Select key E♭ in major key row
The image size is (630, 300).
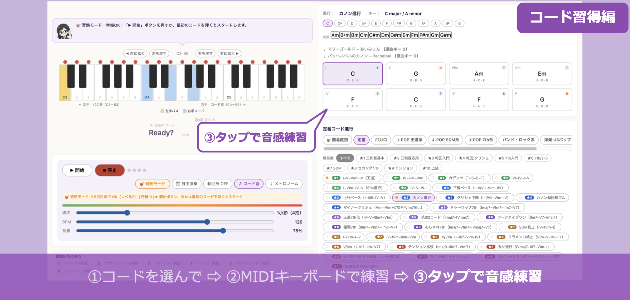click(364, 23)
